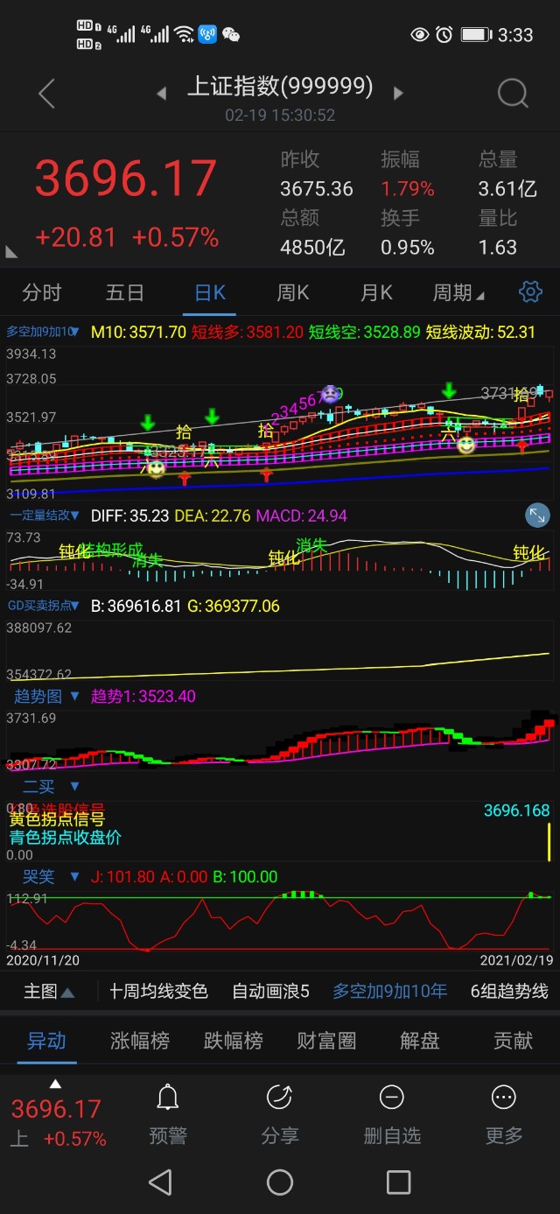Select the 涨幅榜 tab
This screenshot has height=1214, width=560.
pos(140,1041)
